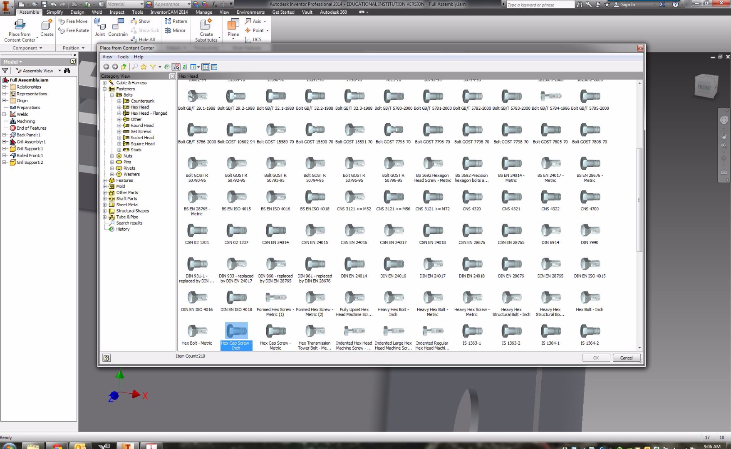Go up one category level icon
Viewport: 731px width, 449px height.
coord(124,67)
